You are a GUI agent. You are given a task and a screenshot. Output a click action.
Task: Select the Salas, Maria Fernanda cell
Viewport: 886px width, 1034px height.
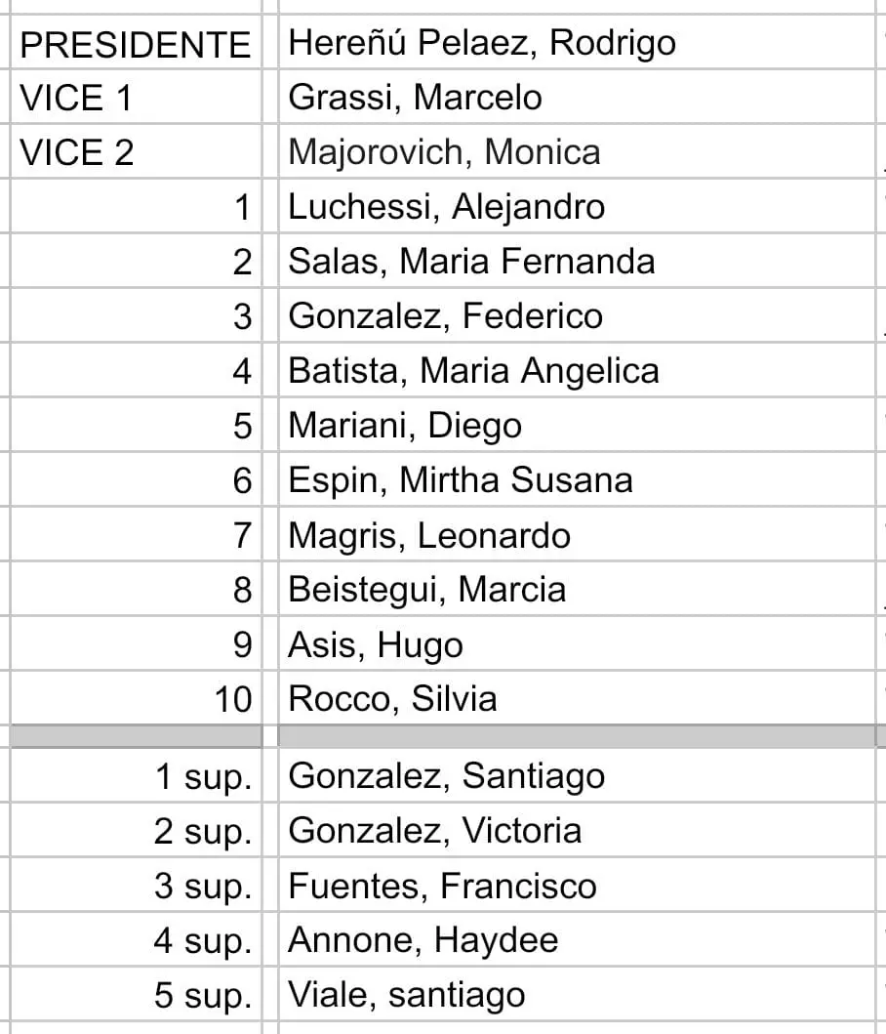472,262
